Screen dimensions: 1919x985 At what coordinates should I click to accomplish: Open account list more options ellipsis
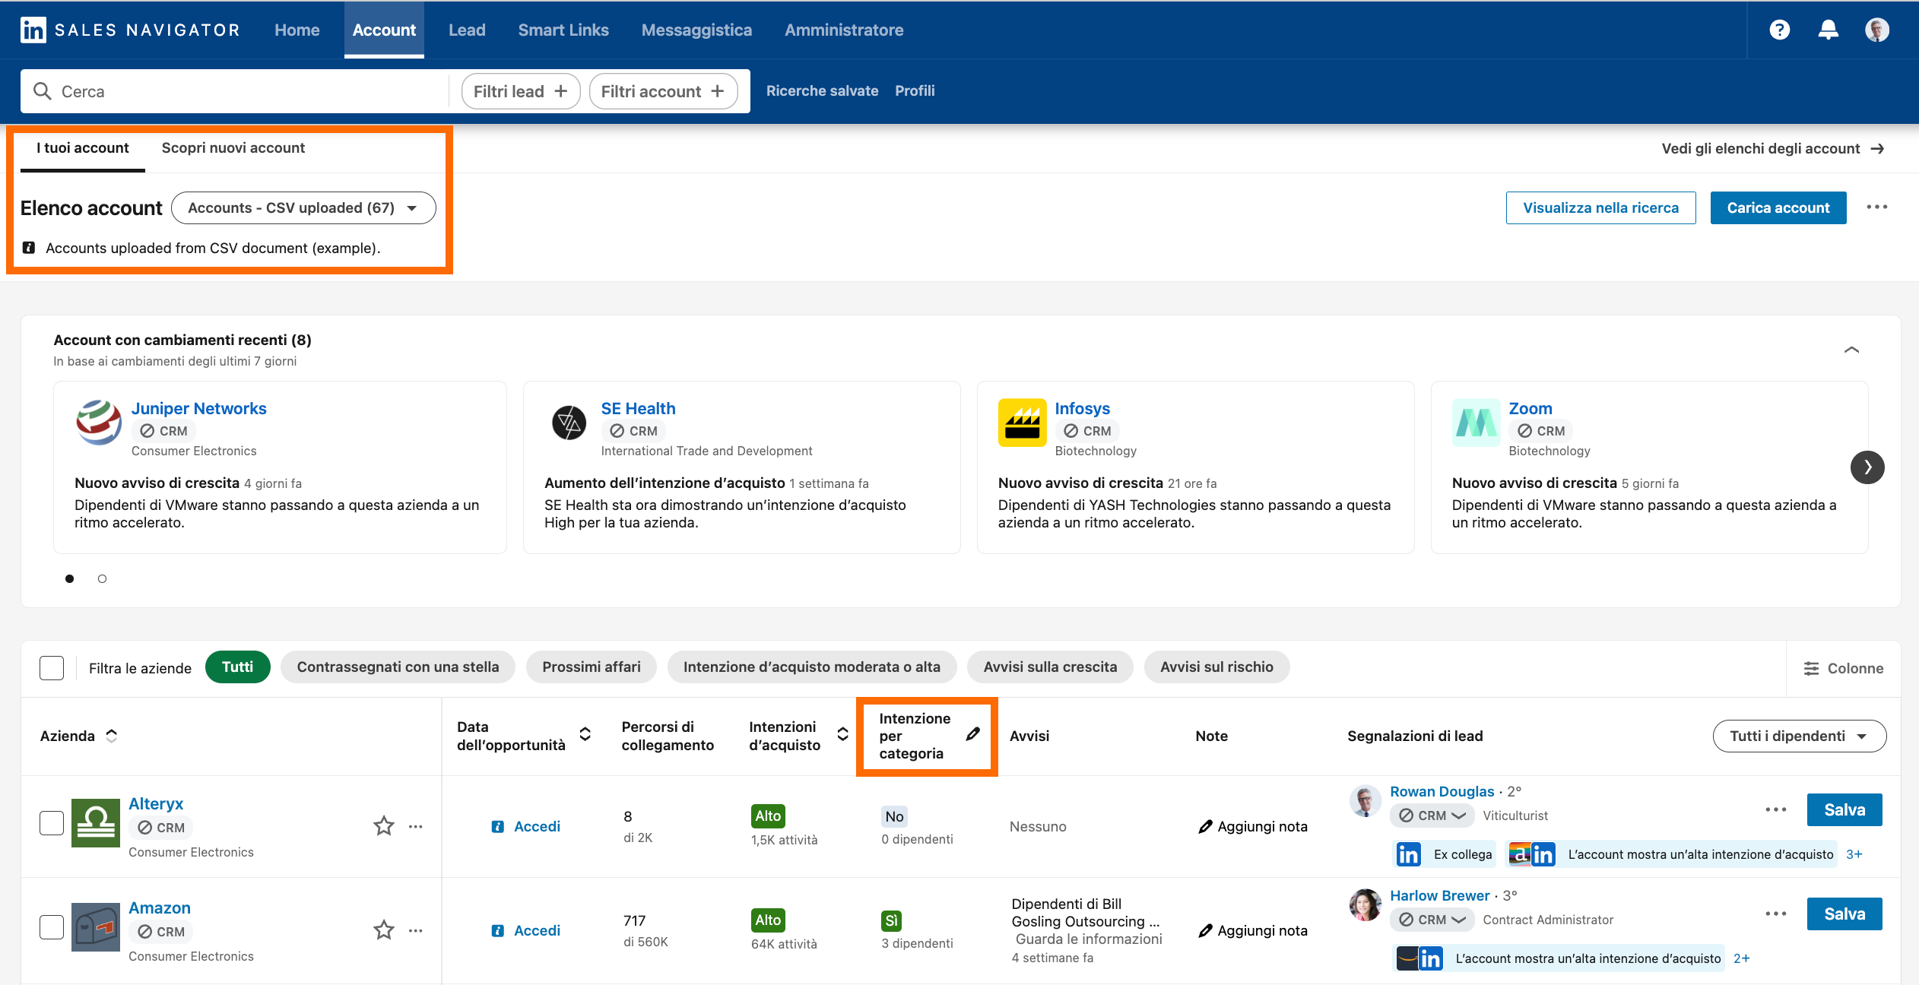click(x=1876, y=207)
